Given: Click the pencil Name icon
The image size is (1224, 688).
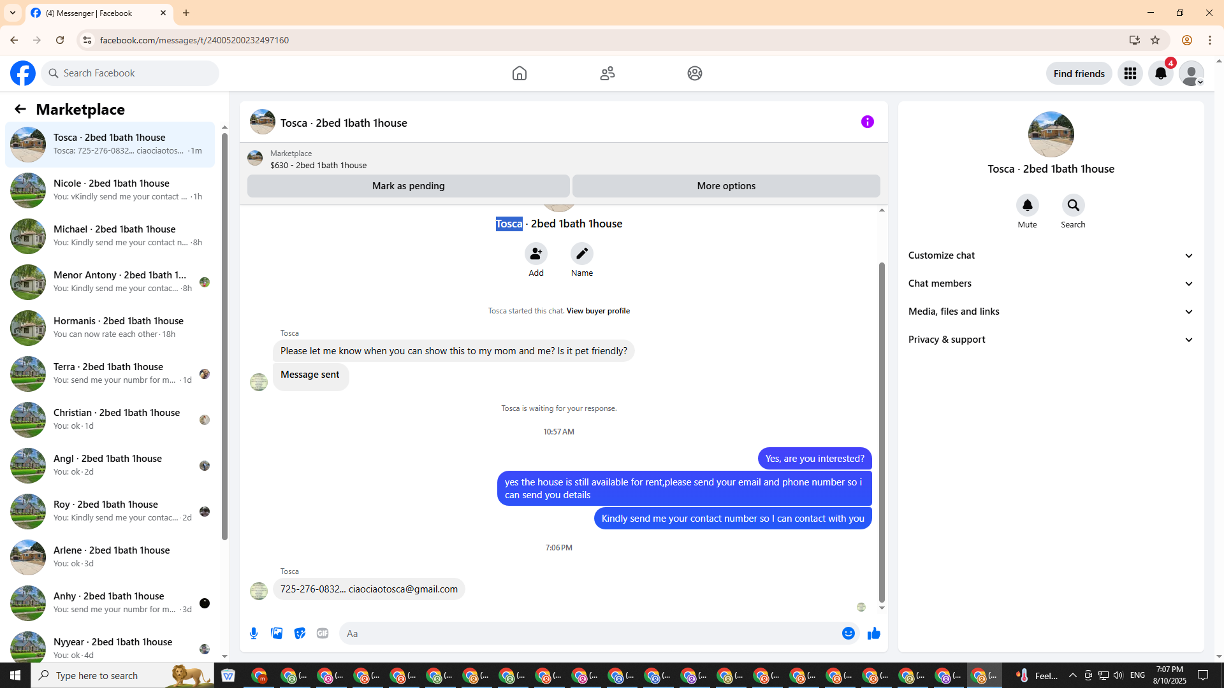Looking at the screenshot, I should pos(581,254).
